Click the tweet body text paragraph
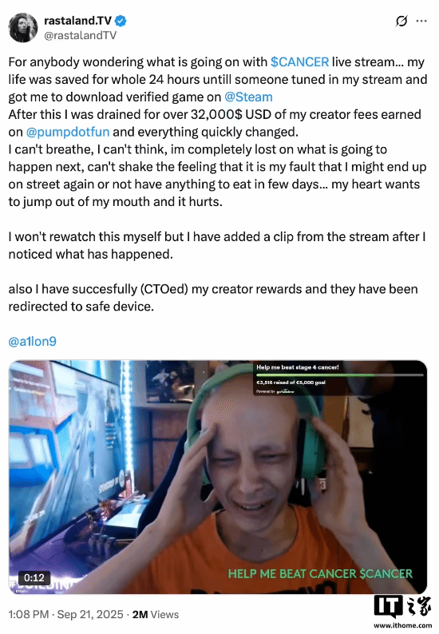The width and height of the screenshot is (439, 634). pyautogui.click(x=217, y=184)
